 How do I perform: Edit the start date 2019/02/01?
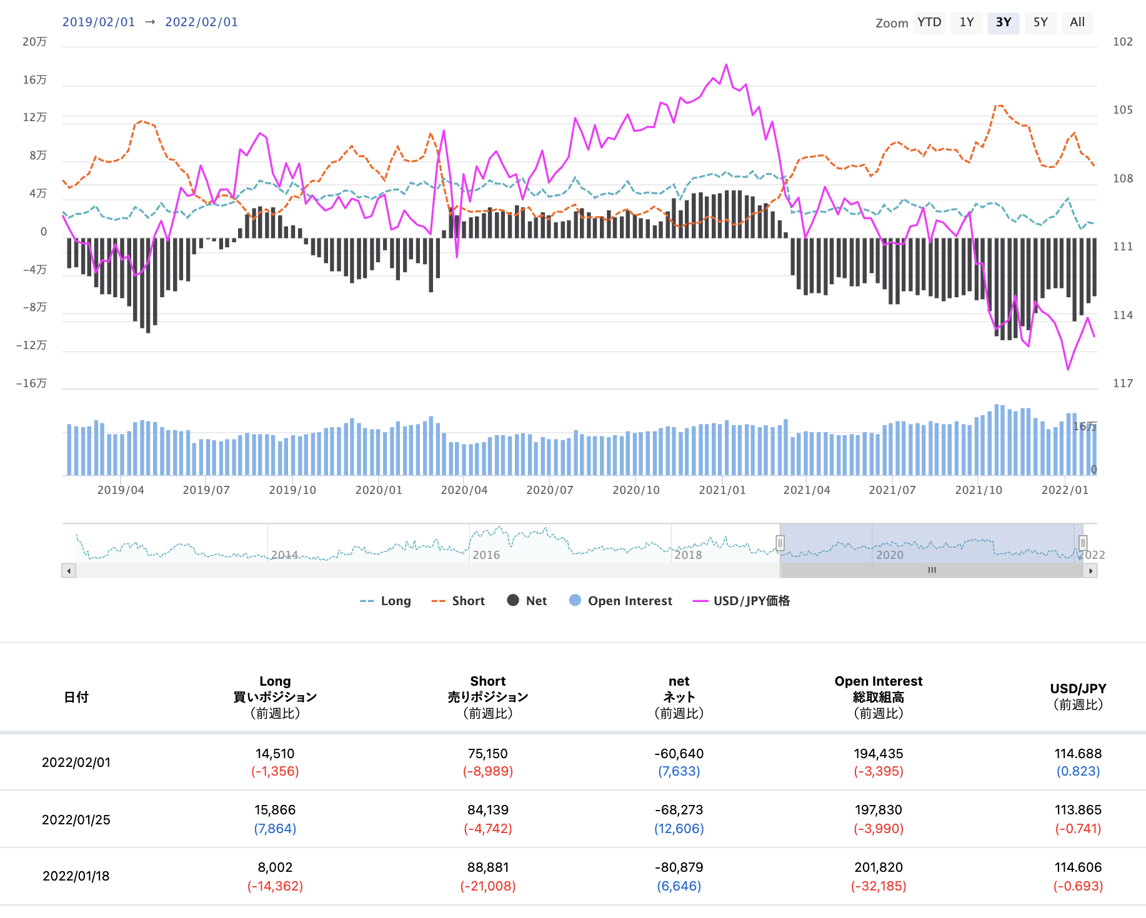(99, 22)
